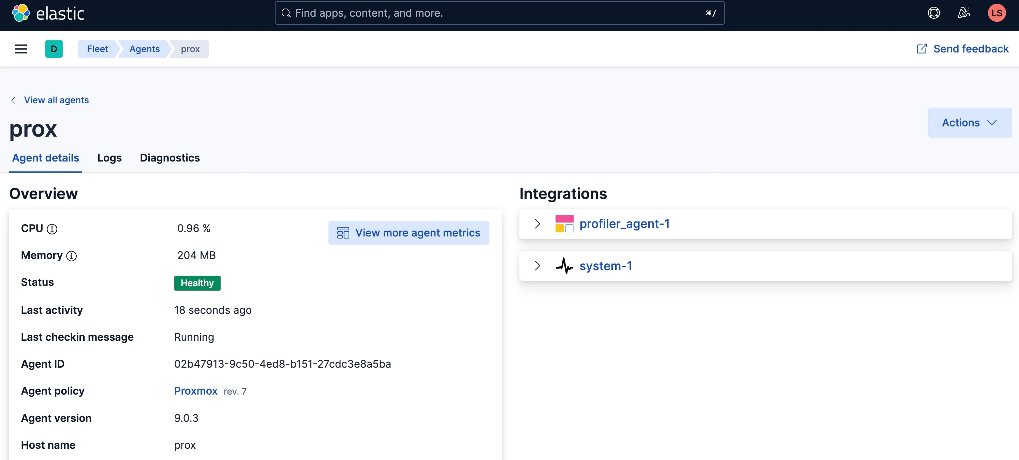
Task: Click the search field at top
Action: (499, 13)
